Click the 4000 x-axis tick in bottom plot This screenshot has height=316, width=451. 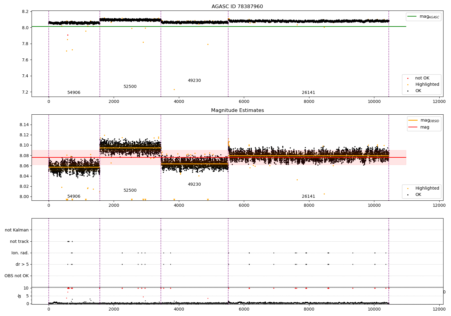click(x=179, y=309)
